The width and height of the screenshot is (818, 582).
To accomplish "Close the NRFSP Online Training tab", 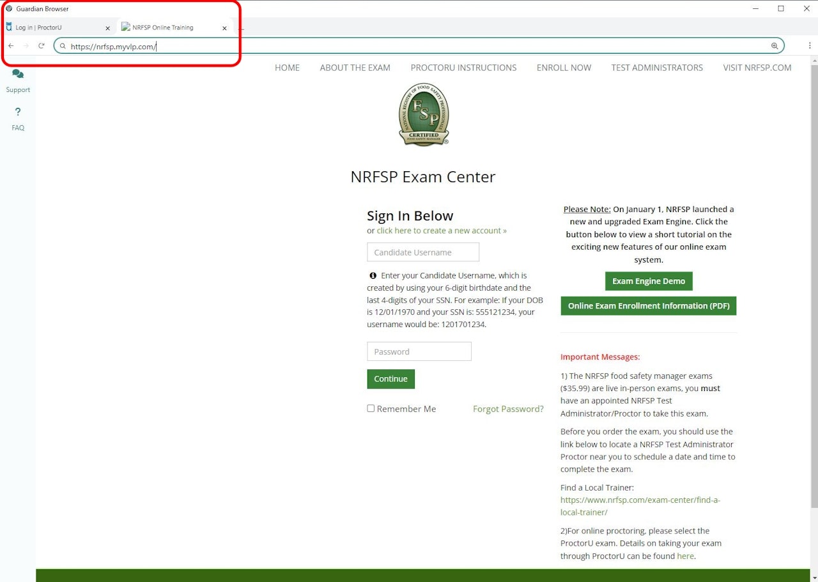I will (x=224, y=28).
